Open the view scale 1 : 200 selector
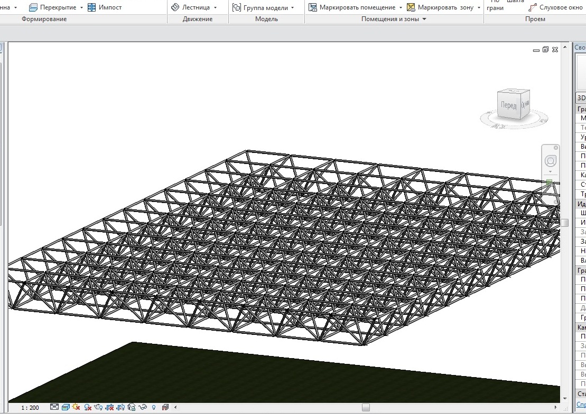 point(30,408)
